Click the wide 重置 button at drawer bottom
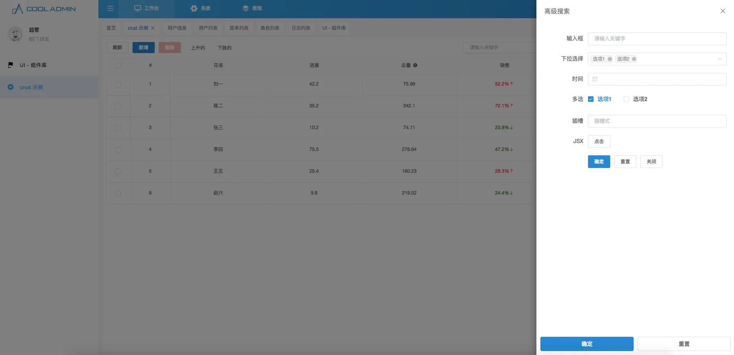 684,344
